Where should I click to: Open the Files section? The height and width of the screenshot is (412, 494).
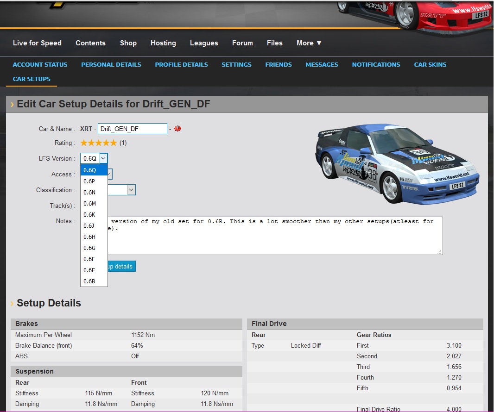[275, 43]
